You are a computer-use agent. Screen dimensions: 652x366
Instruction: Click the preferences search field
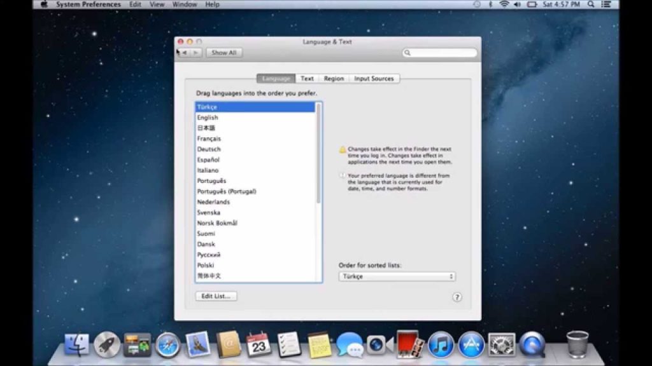(439, 53)
